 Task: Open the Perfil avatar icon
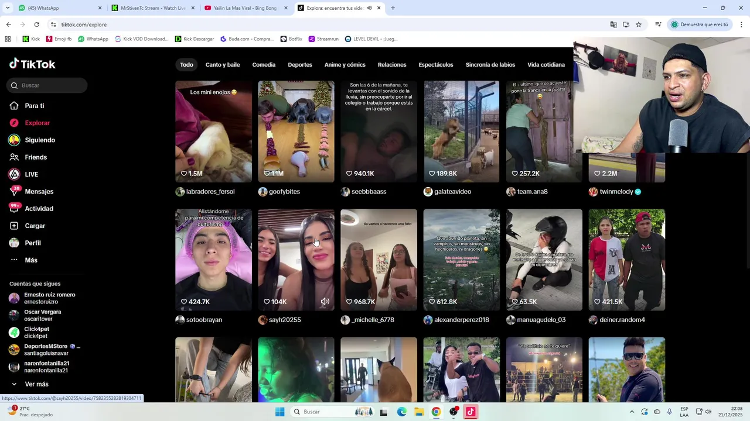pyautogui.click(x=14, y=243)
